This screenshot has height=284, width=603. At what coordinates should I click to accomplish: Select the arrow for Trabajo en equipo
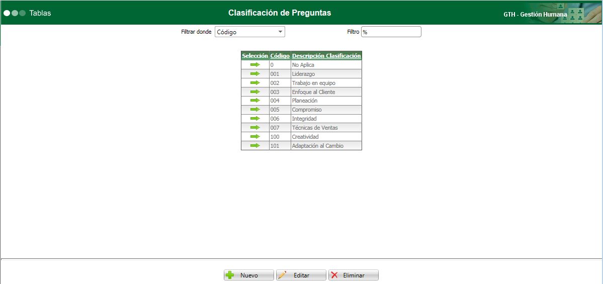tap(255, 82)
